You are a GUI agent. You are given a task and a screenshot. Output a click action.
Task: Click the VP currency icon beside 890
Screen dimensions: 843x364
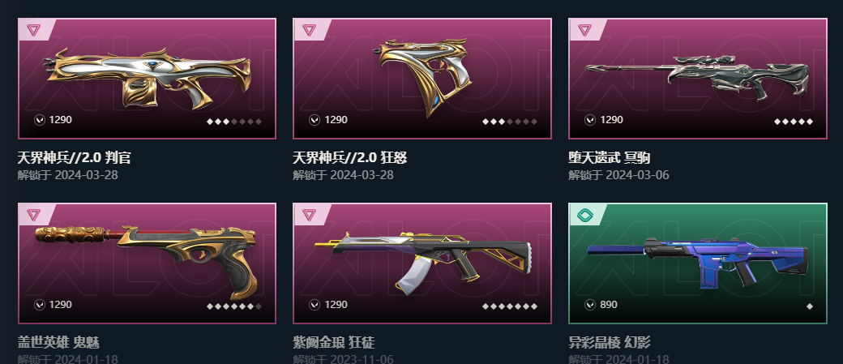point(590,305)
